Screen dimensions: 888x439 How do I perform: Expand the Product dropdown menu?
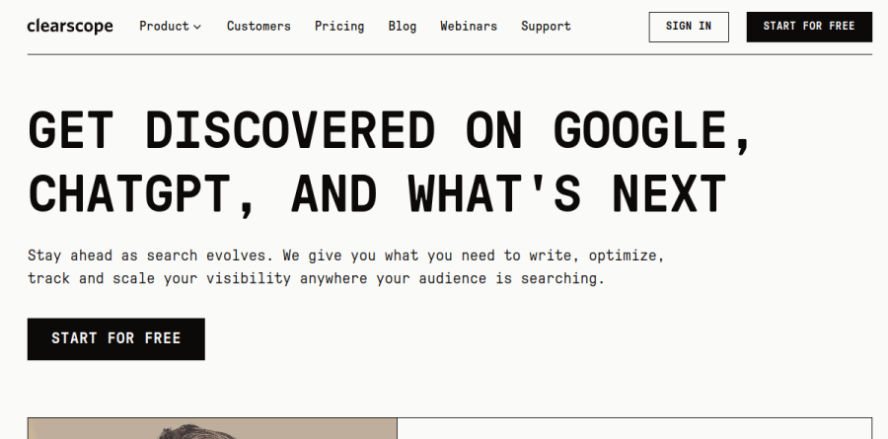(170, 26)
